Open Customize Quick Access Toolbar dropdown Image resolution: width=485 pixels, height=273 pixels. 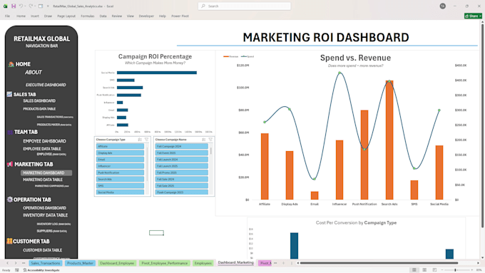pos(48,6)
